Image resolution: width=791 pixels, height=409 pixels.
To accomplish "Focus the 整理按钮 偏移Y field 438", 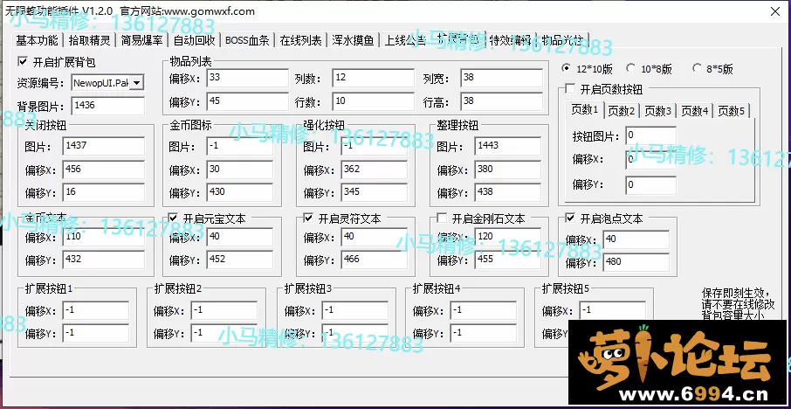I will 508,192.
